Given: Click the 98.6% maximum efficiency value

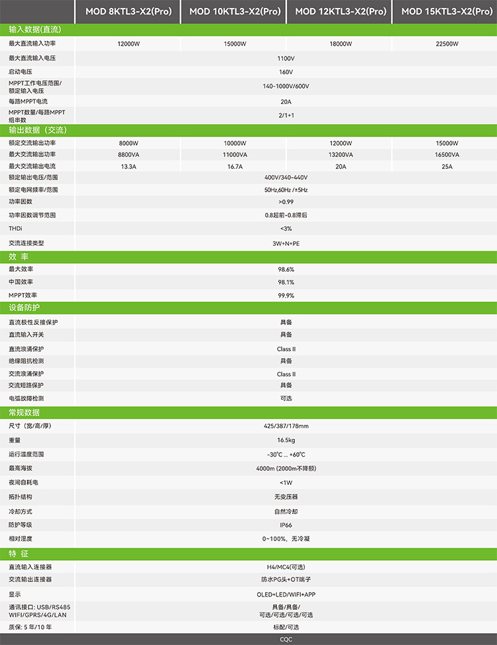Looking at the screenshot, I should 286,270.
